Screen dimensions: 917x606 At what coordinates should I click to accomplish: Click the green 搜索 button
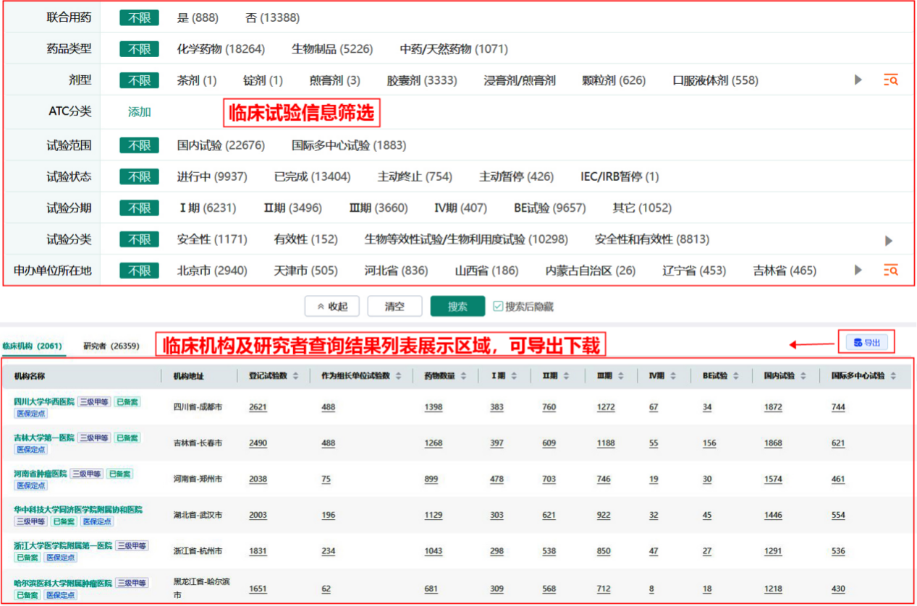tap(457, 307)
